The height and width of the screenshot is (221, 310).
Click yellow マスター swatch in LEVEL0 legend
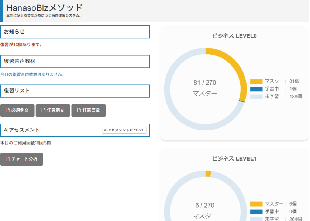pyautogui.click(x=256, y=81)
